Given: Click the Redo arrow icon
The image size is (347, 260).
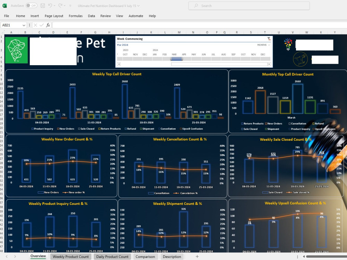Looking at the screenshot, I should click(x=60, y=6).
